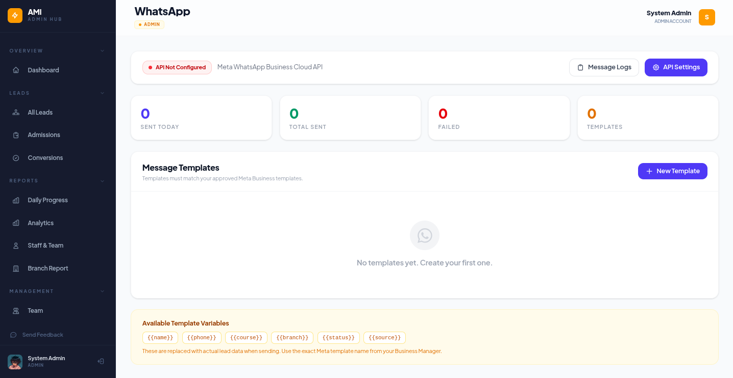Click the gear icon on API Settings
Image resolution: width=733 pixels, height=378 pixels.
click(x=656, y=68)
